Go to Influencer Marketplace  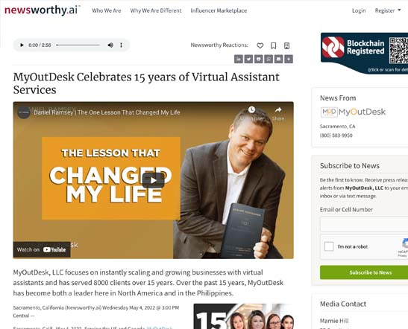219,10
